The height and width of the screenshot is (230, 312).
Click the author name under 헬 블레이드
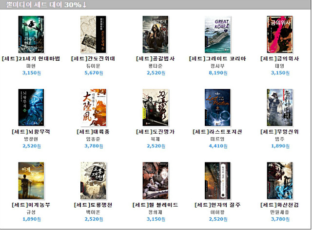tap(156, 212)
